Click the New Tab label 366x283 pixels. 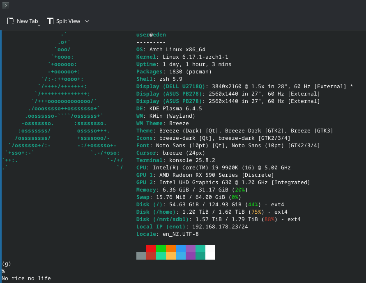point(27,21)
